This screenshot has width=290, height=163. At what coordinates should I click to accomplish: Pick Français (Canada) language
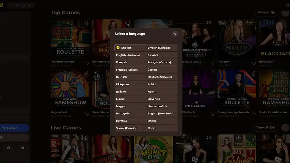tap(162, 62)
